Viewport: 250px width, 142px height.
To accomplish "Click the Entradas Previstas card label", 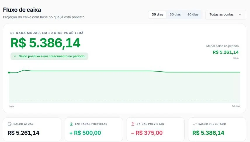I will point(91,124).
